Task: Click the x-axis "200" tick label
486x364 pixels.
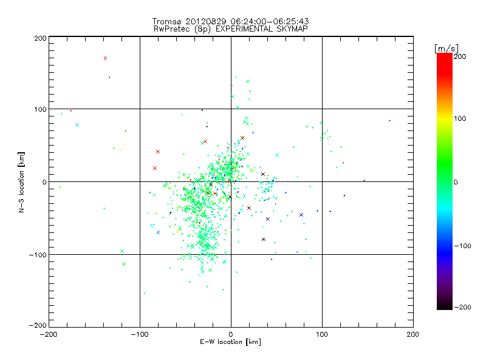Action: [413, 334]
